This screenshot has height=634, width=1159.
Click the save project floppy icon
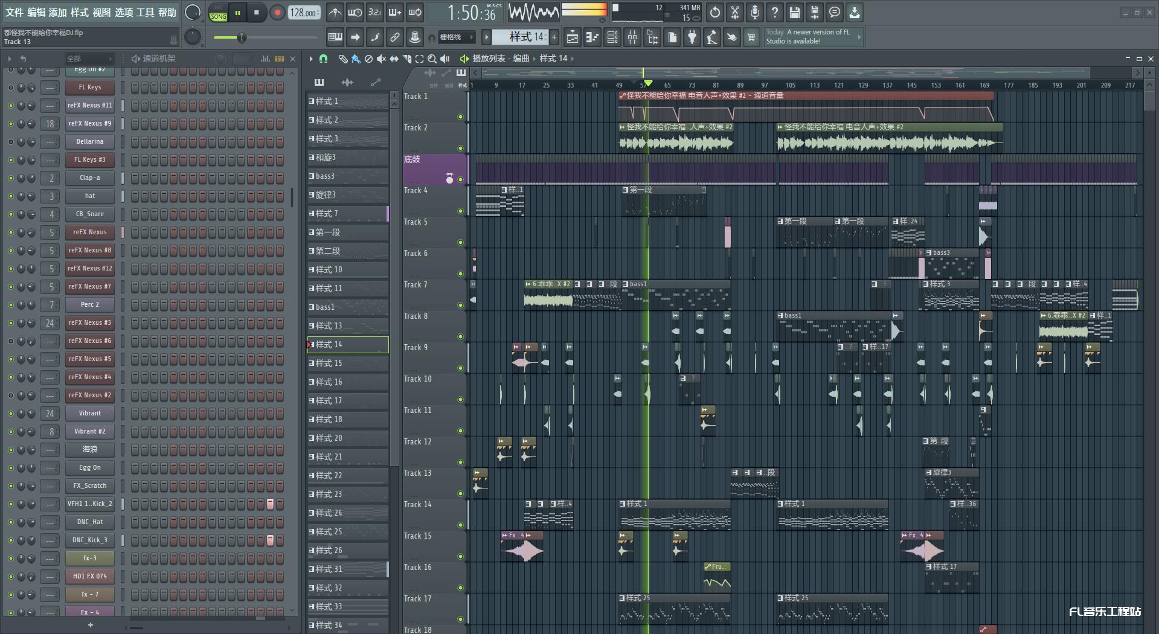[x=795, y=12]
